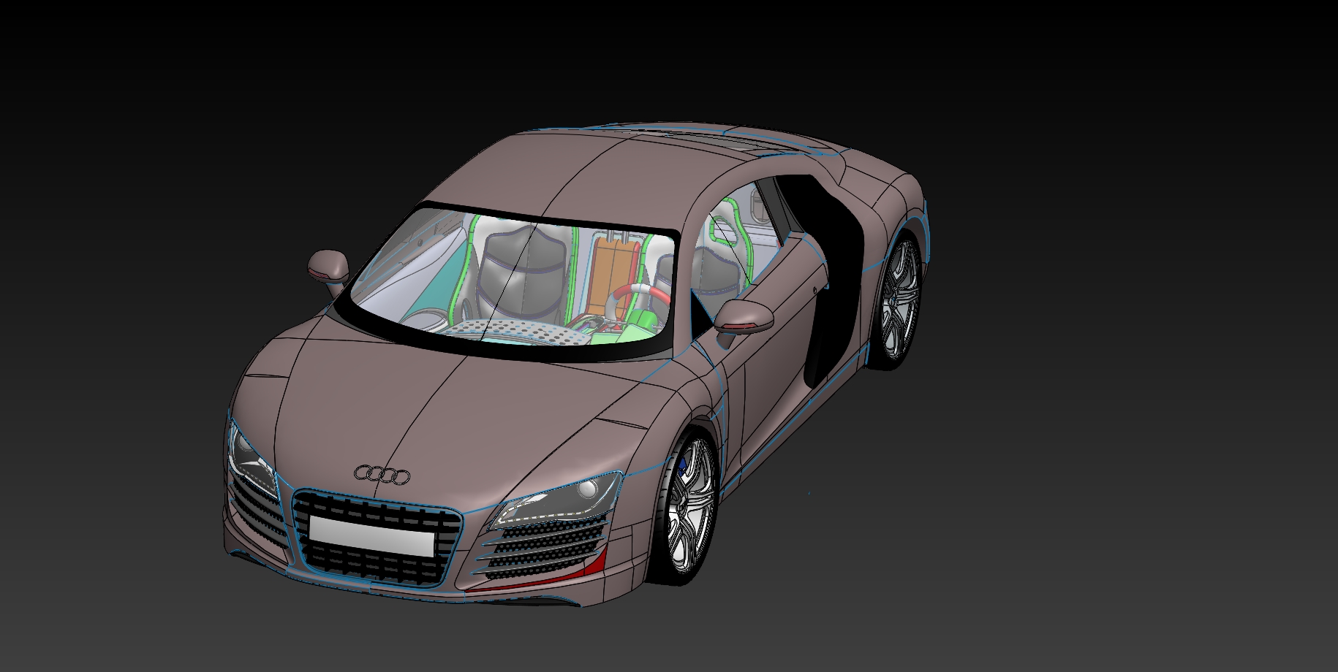Select the side mirror on far side
This screenshot has width=1338, height=672.
330,265
